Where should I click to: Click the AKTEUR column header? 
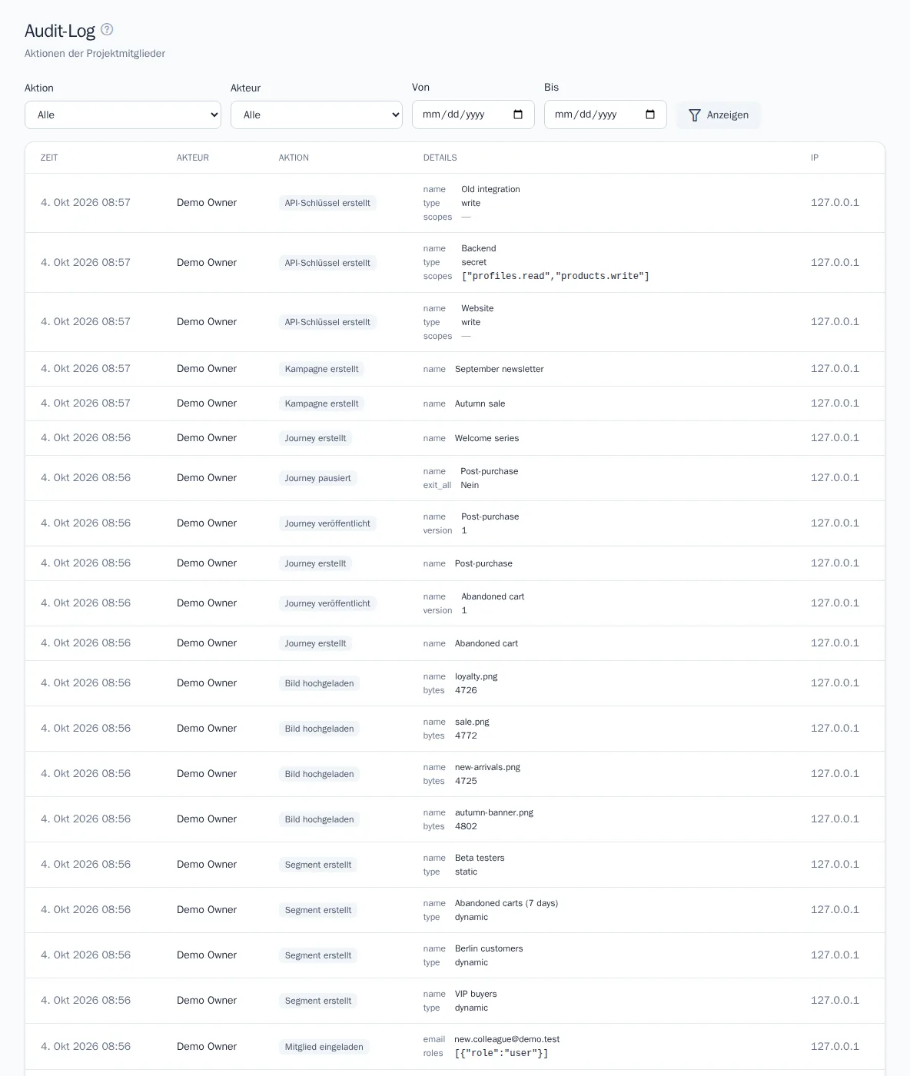193,158
